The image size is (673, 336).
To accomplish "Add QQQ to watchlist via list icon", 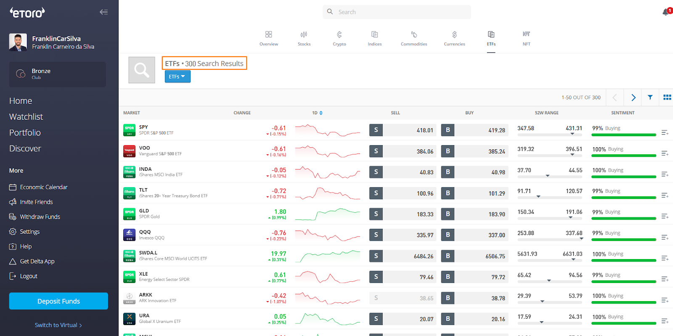I will tap(665, 237).
